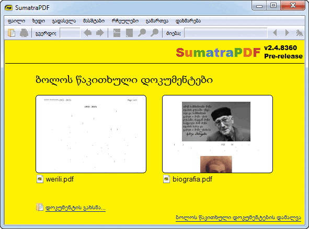Click the hide recently read documents link

coord(238,218)
